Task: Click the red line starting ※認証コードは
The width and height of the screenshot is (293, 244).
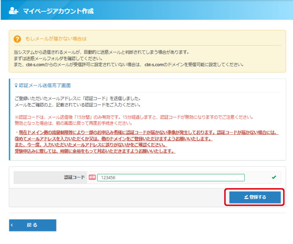Action: (x=134, y=117)
